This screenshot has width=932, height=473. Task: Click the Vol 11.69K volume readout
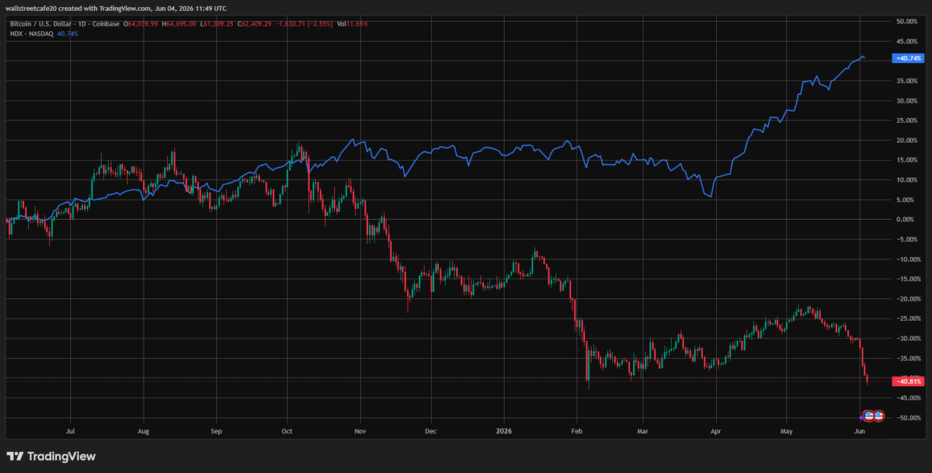click(x=352, y=24)
